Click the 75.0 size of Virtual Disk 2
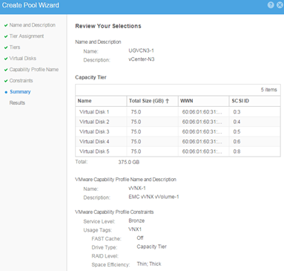This screenshot has width=284, height=271. (x=136, y=122)
